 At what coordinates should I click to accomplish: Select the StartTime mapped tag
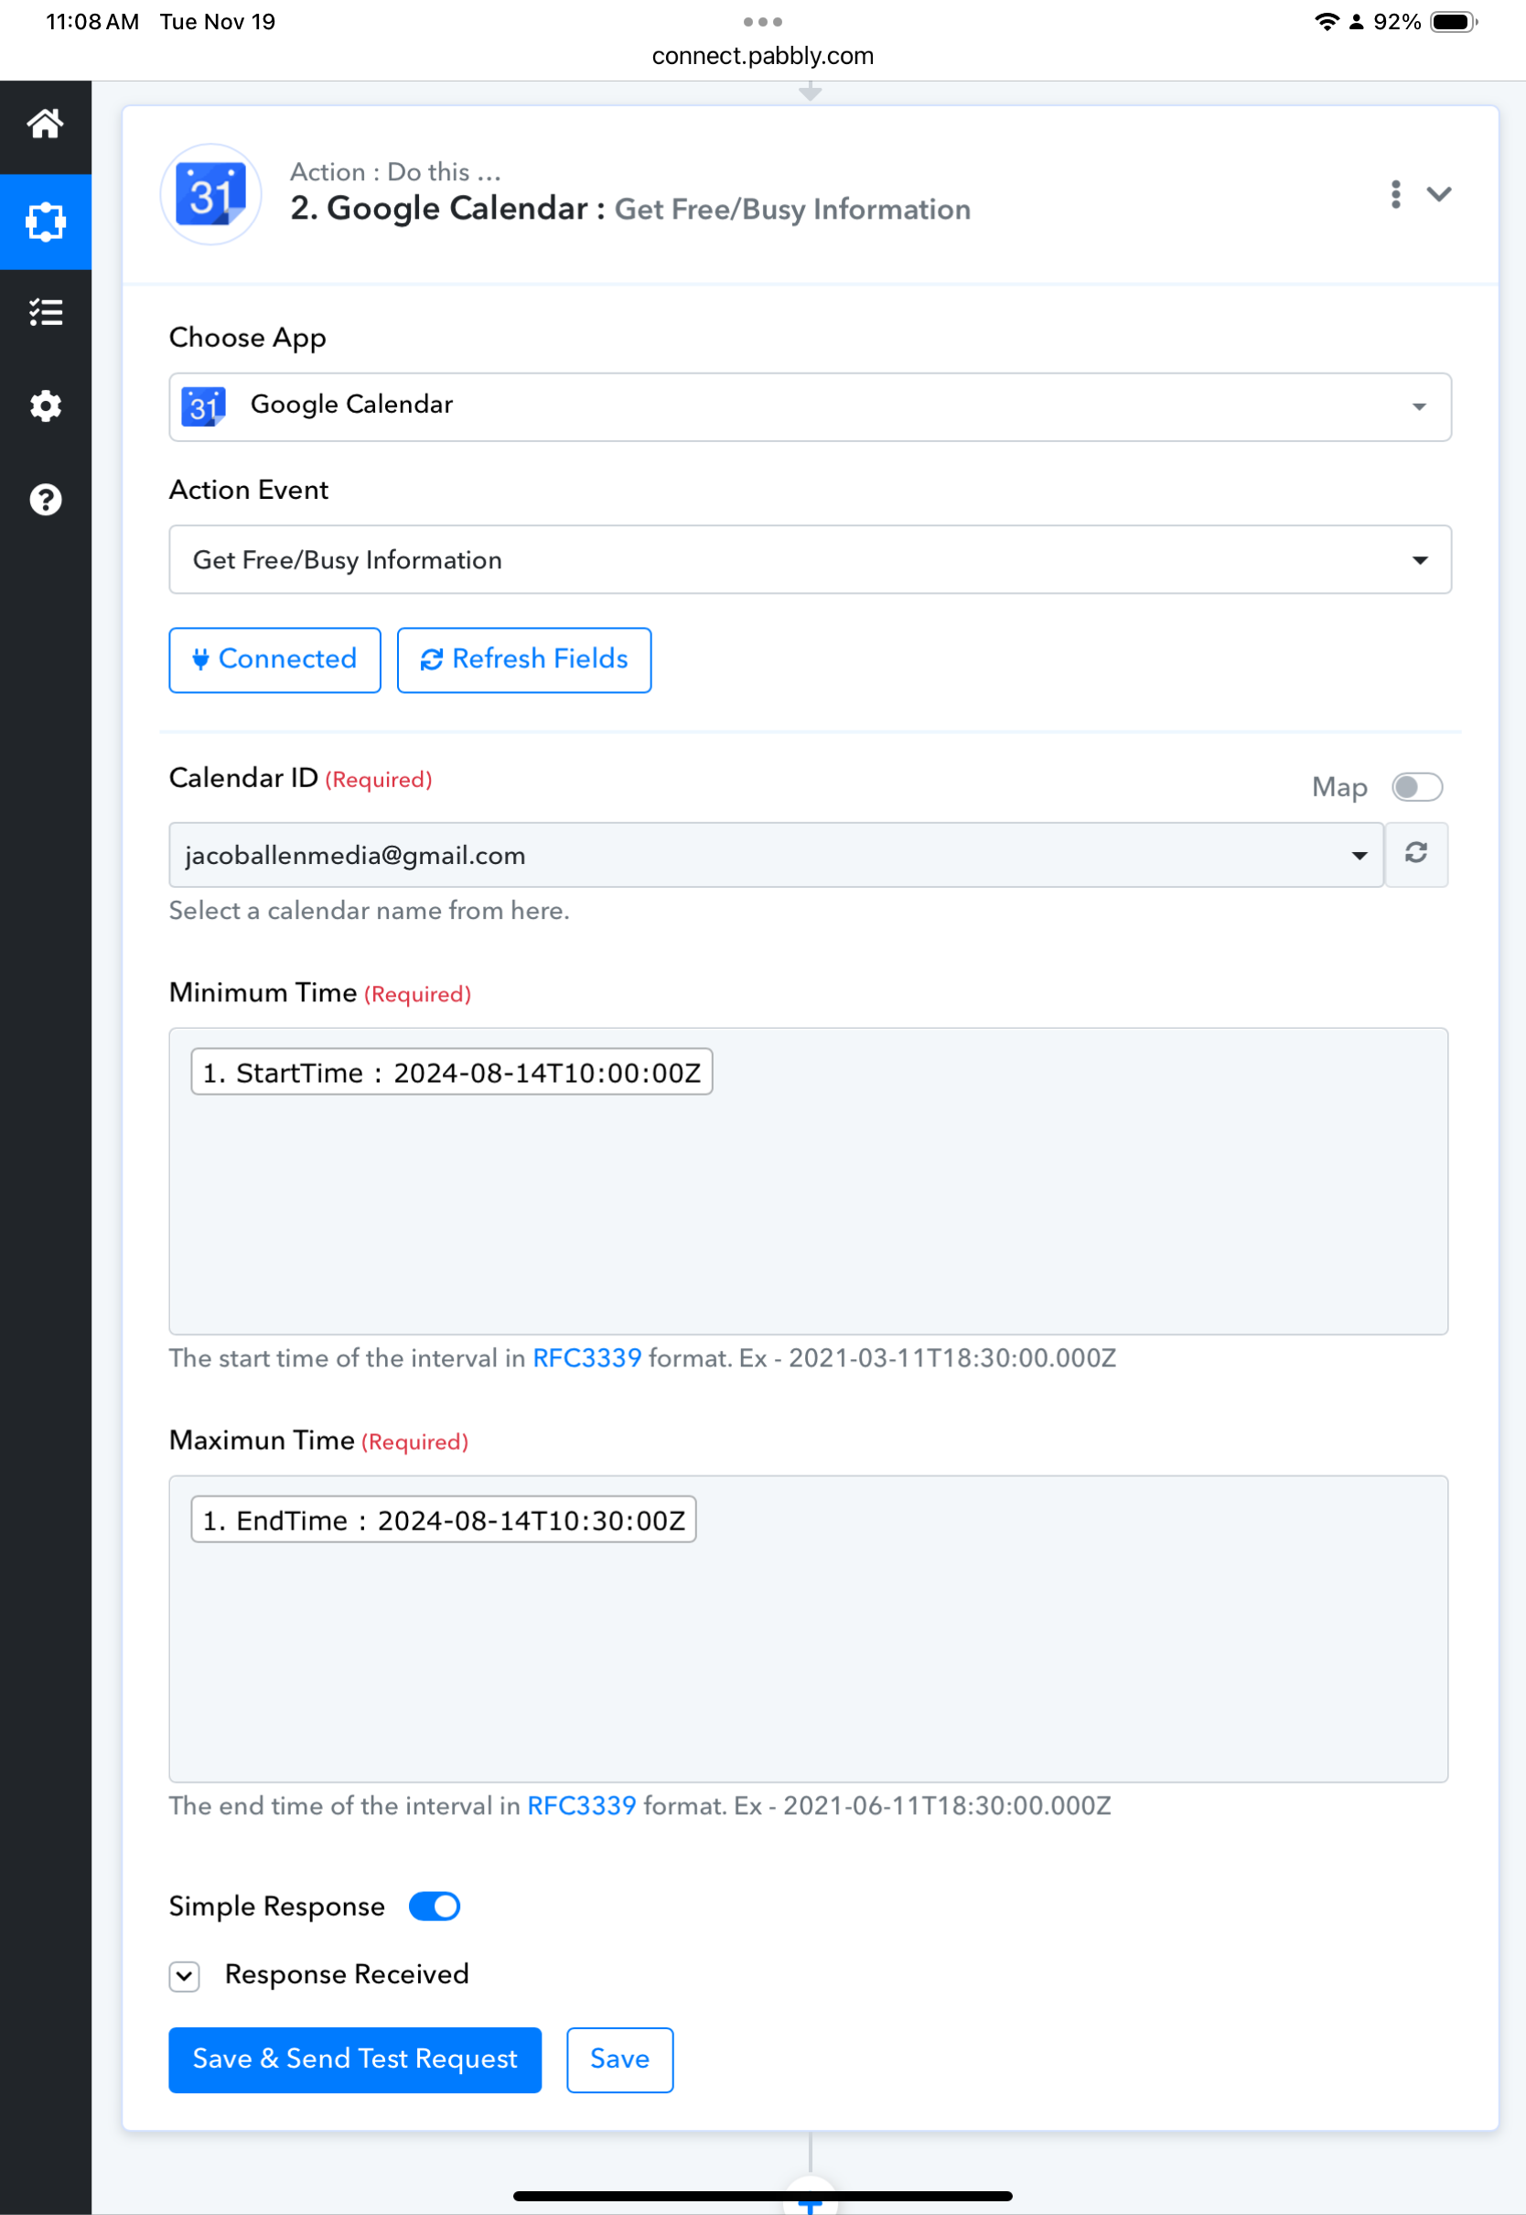(x=451, y=1072)
